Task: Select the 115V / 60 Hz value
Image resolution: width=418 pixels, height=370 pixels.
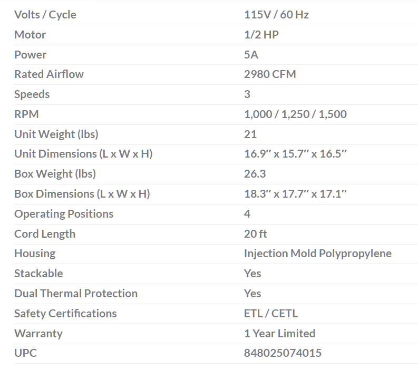Action: (x=276, y=15)
